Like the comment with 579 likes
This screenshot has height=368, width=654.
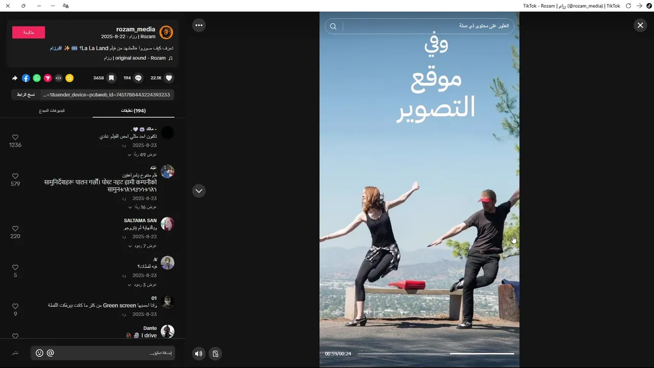click(x=15, y=176)
